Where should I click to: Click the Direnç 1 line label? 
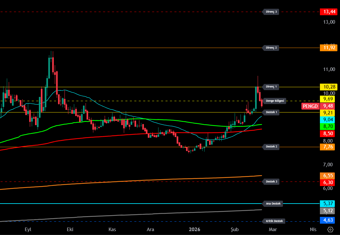(271, 87)
